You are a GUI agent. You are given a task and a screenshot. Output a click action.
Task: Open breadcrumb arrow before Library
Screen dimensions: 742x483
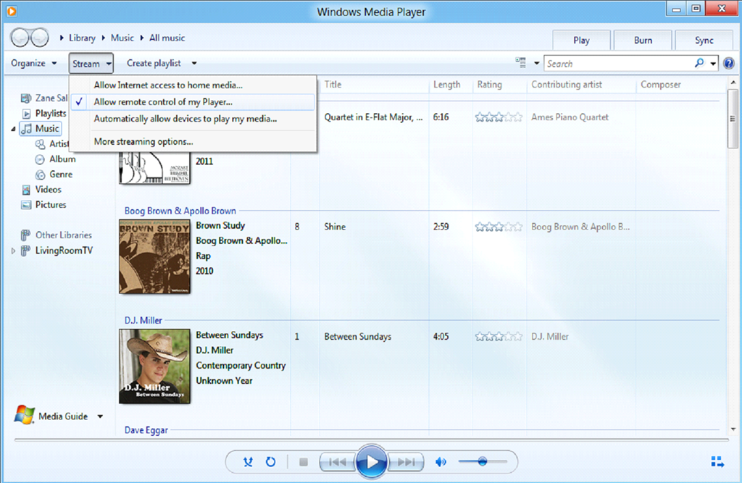point(62,38)
